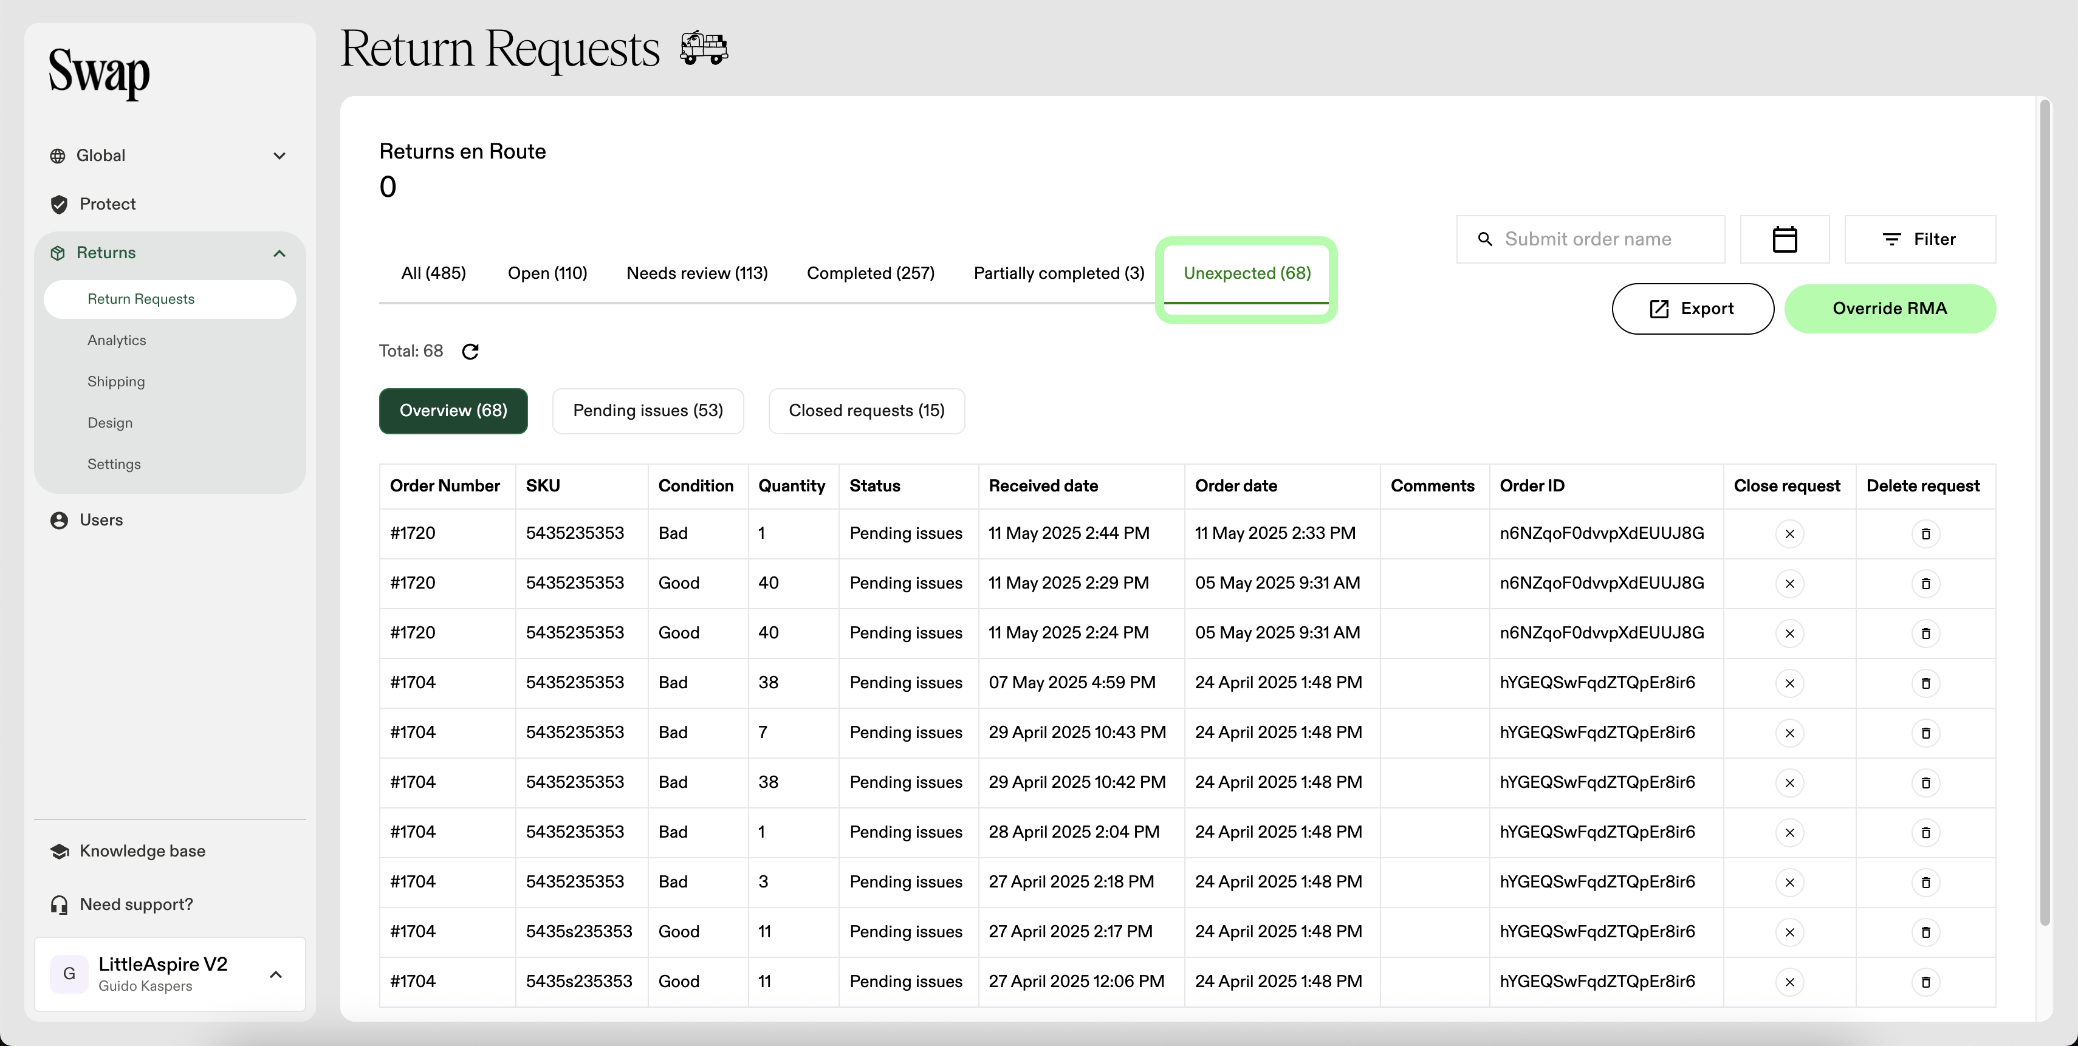
Task: Close request for #1720 received 2:29 PM
Action: pyautogui.click(x=1789, y=584)
